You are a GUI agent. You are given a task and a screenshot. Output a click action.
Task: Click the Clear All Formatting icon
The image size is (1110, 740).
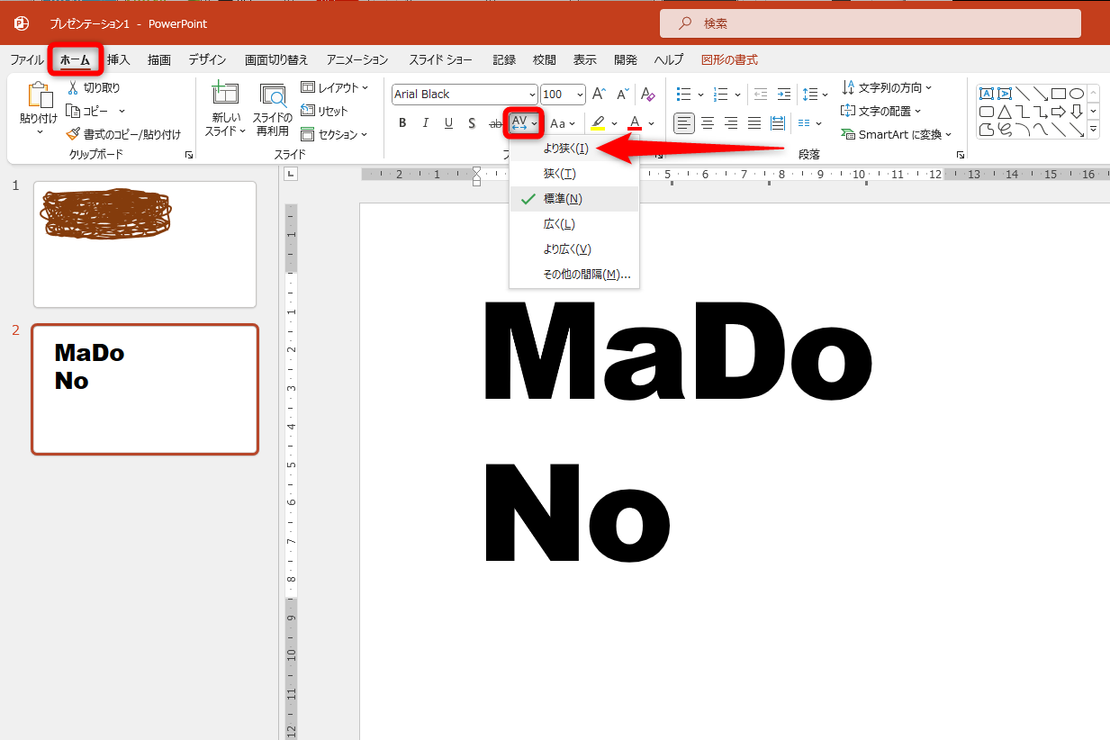(x=647, y=95)
